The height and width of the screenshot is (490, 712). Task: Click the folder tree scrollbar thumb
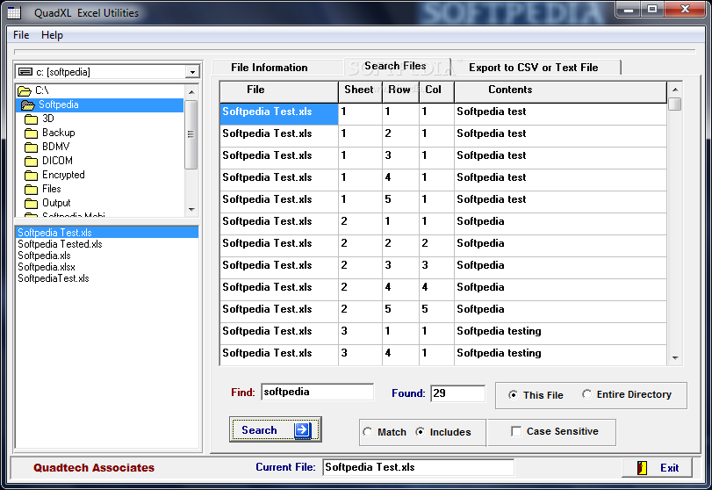tap(191, 135)
